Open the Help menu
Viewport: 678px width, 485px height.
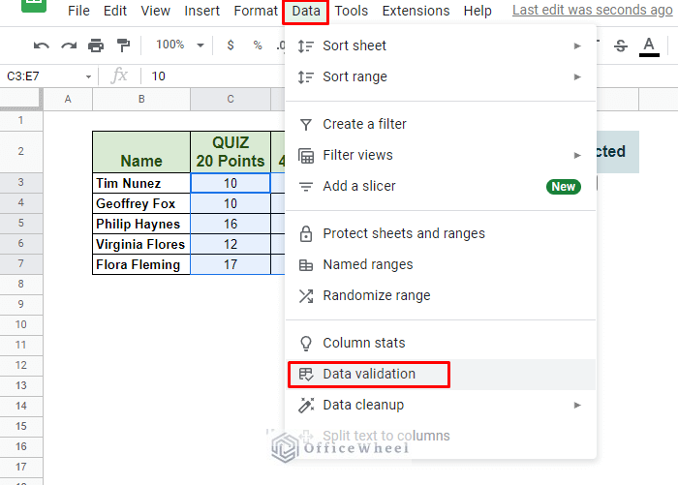pyautogui.click(x=478, y=11)
